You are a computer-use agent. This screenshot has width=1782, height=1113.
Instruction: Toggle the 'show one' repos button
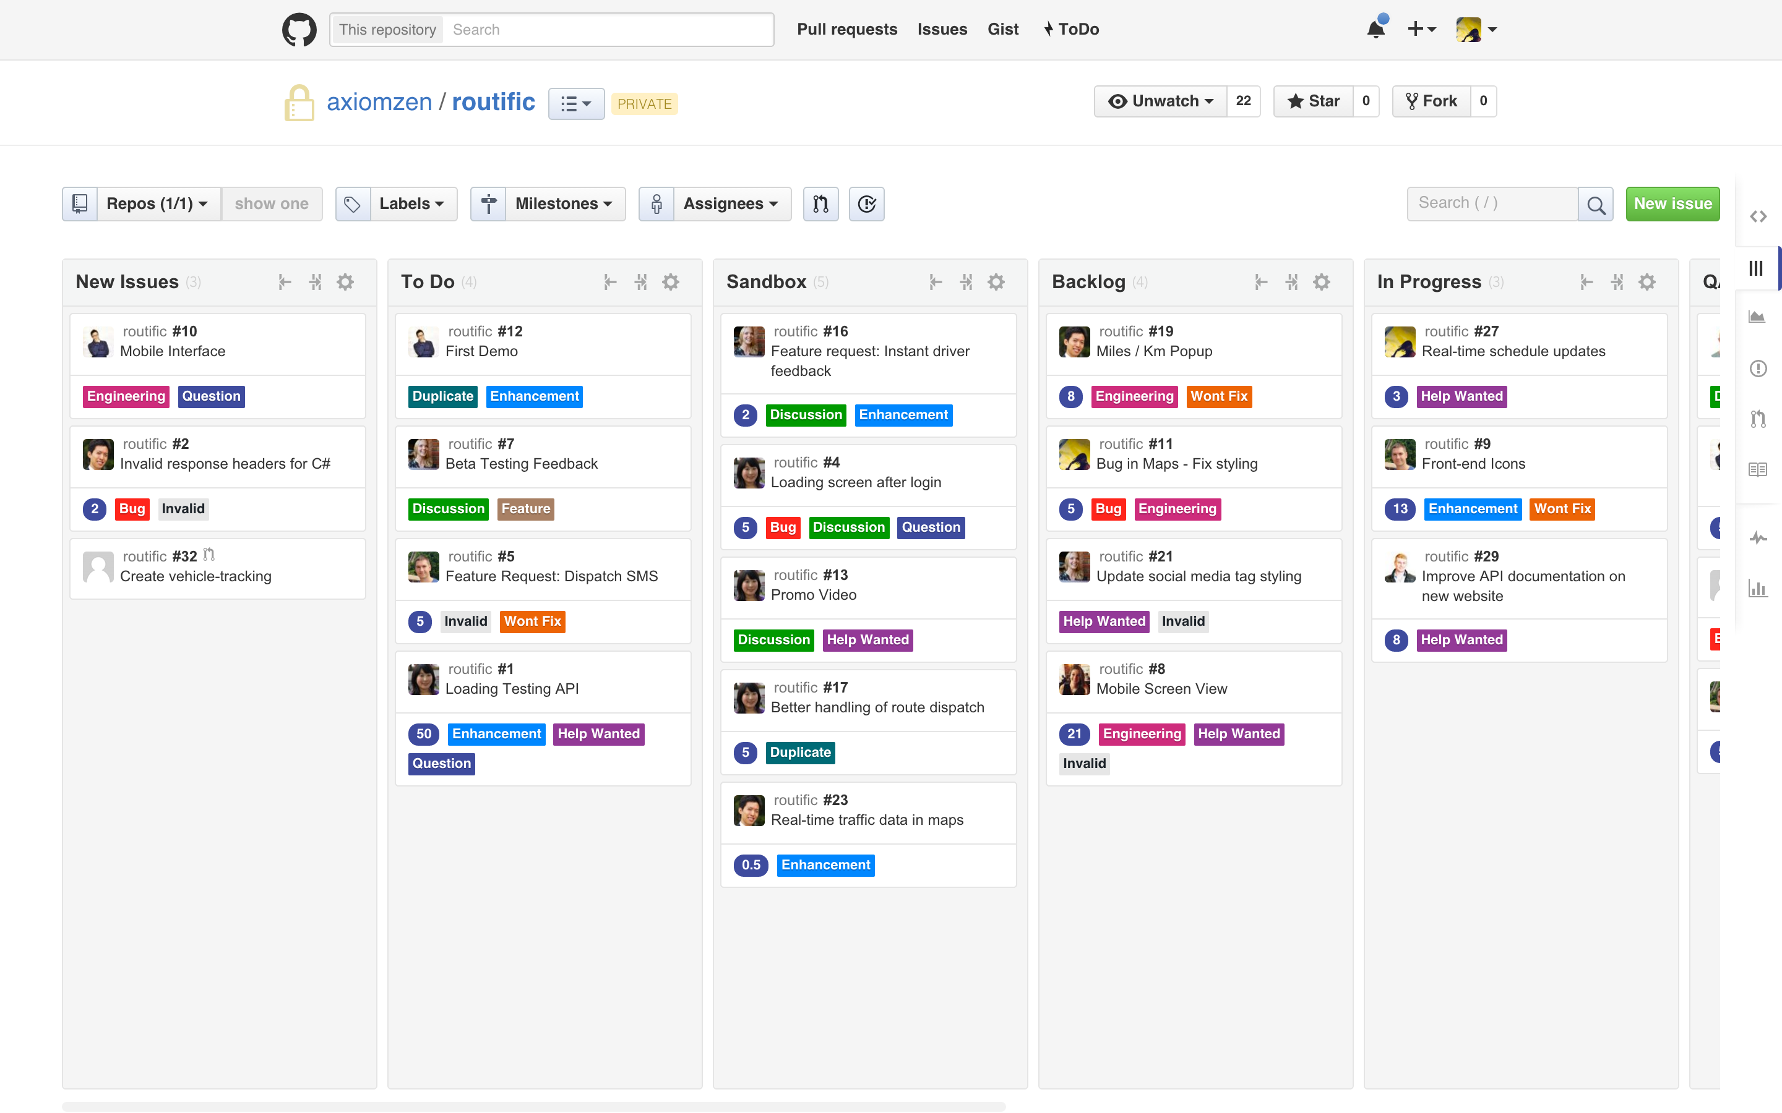point(271,204)
